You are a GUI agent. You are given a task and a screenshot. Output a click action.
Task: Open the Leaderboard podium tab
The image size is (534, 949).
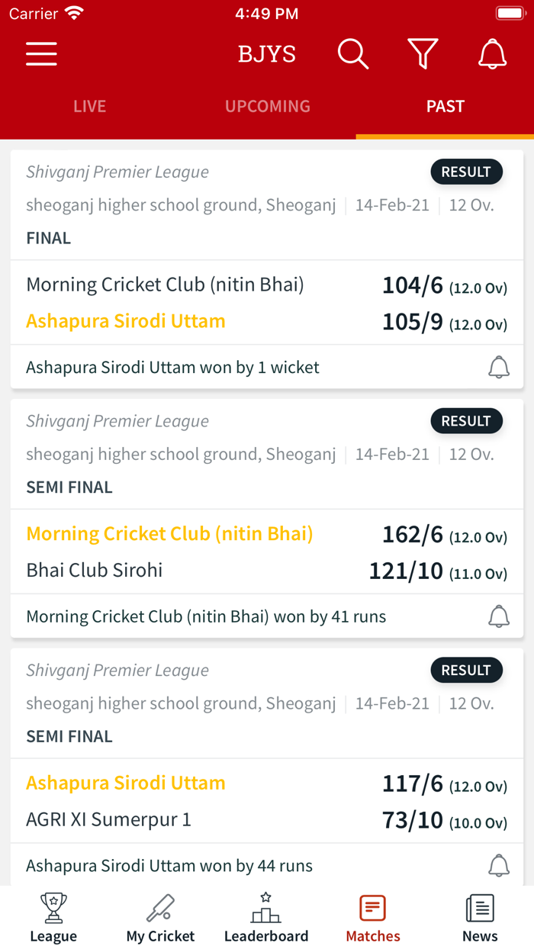266,918
